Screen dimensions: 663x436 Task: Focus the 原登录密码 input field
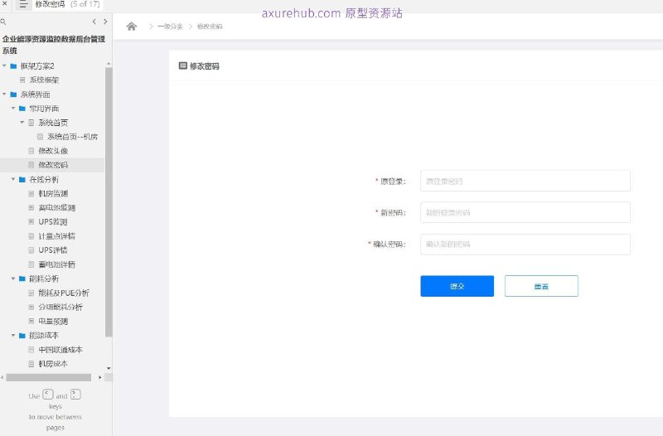tap(525, 181)
